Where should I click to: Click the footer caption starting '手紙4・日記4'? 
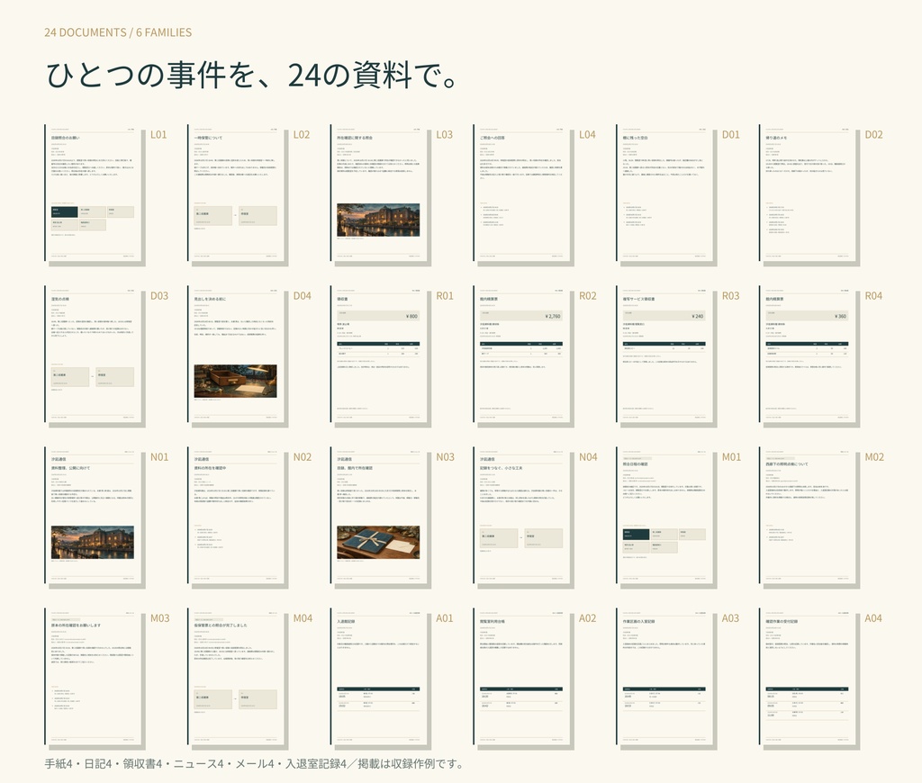[254, 763]
